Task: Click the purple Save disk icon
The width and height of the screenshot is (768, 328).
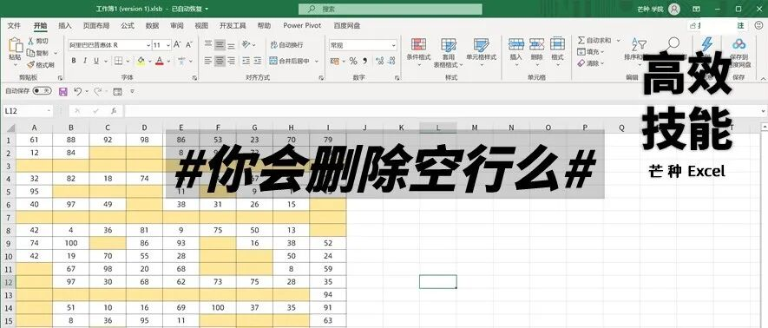Action: [63, 91]
